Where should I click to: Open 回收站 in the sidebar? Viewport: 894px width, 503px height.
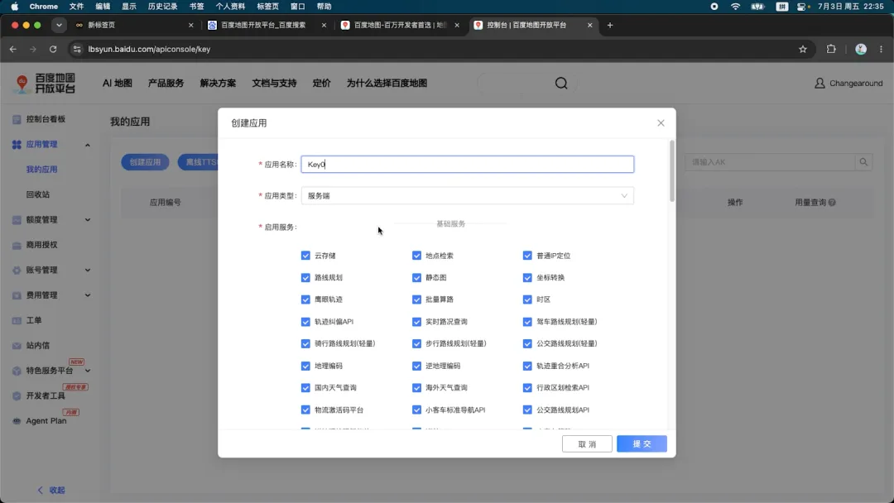point(37,194)
